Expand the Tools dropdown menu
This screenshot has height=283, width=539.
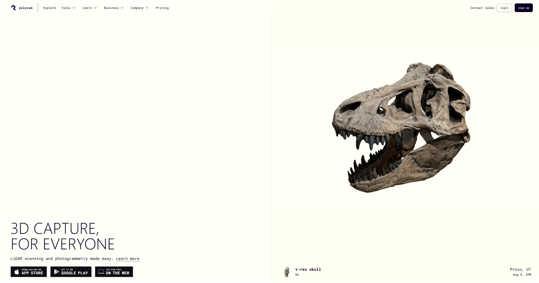click(68, 8)
